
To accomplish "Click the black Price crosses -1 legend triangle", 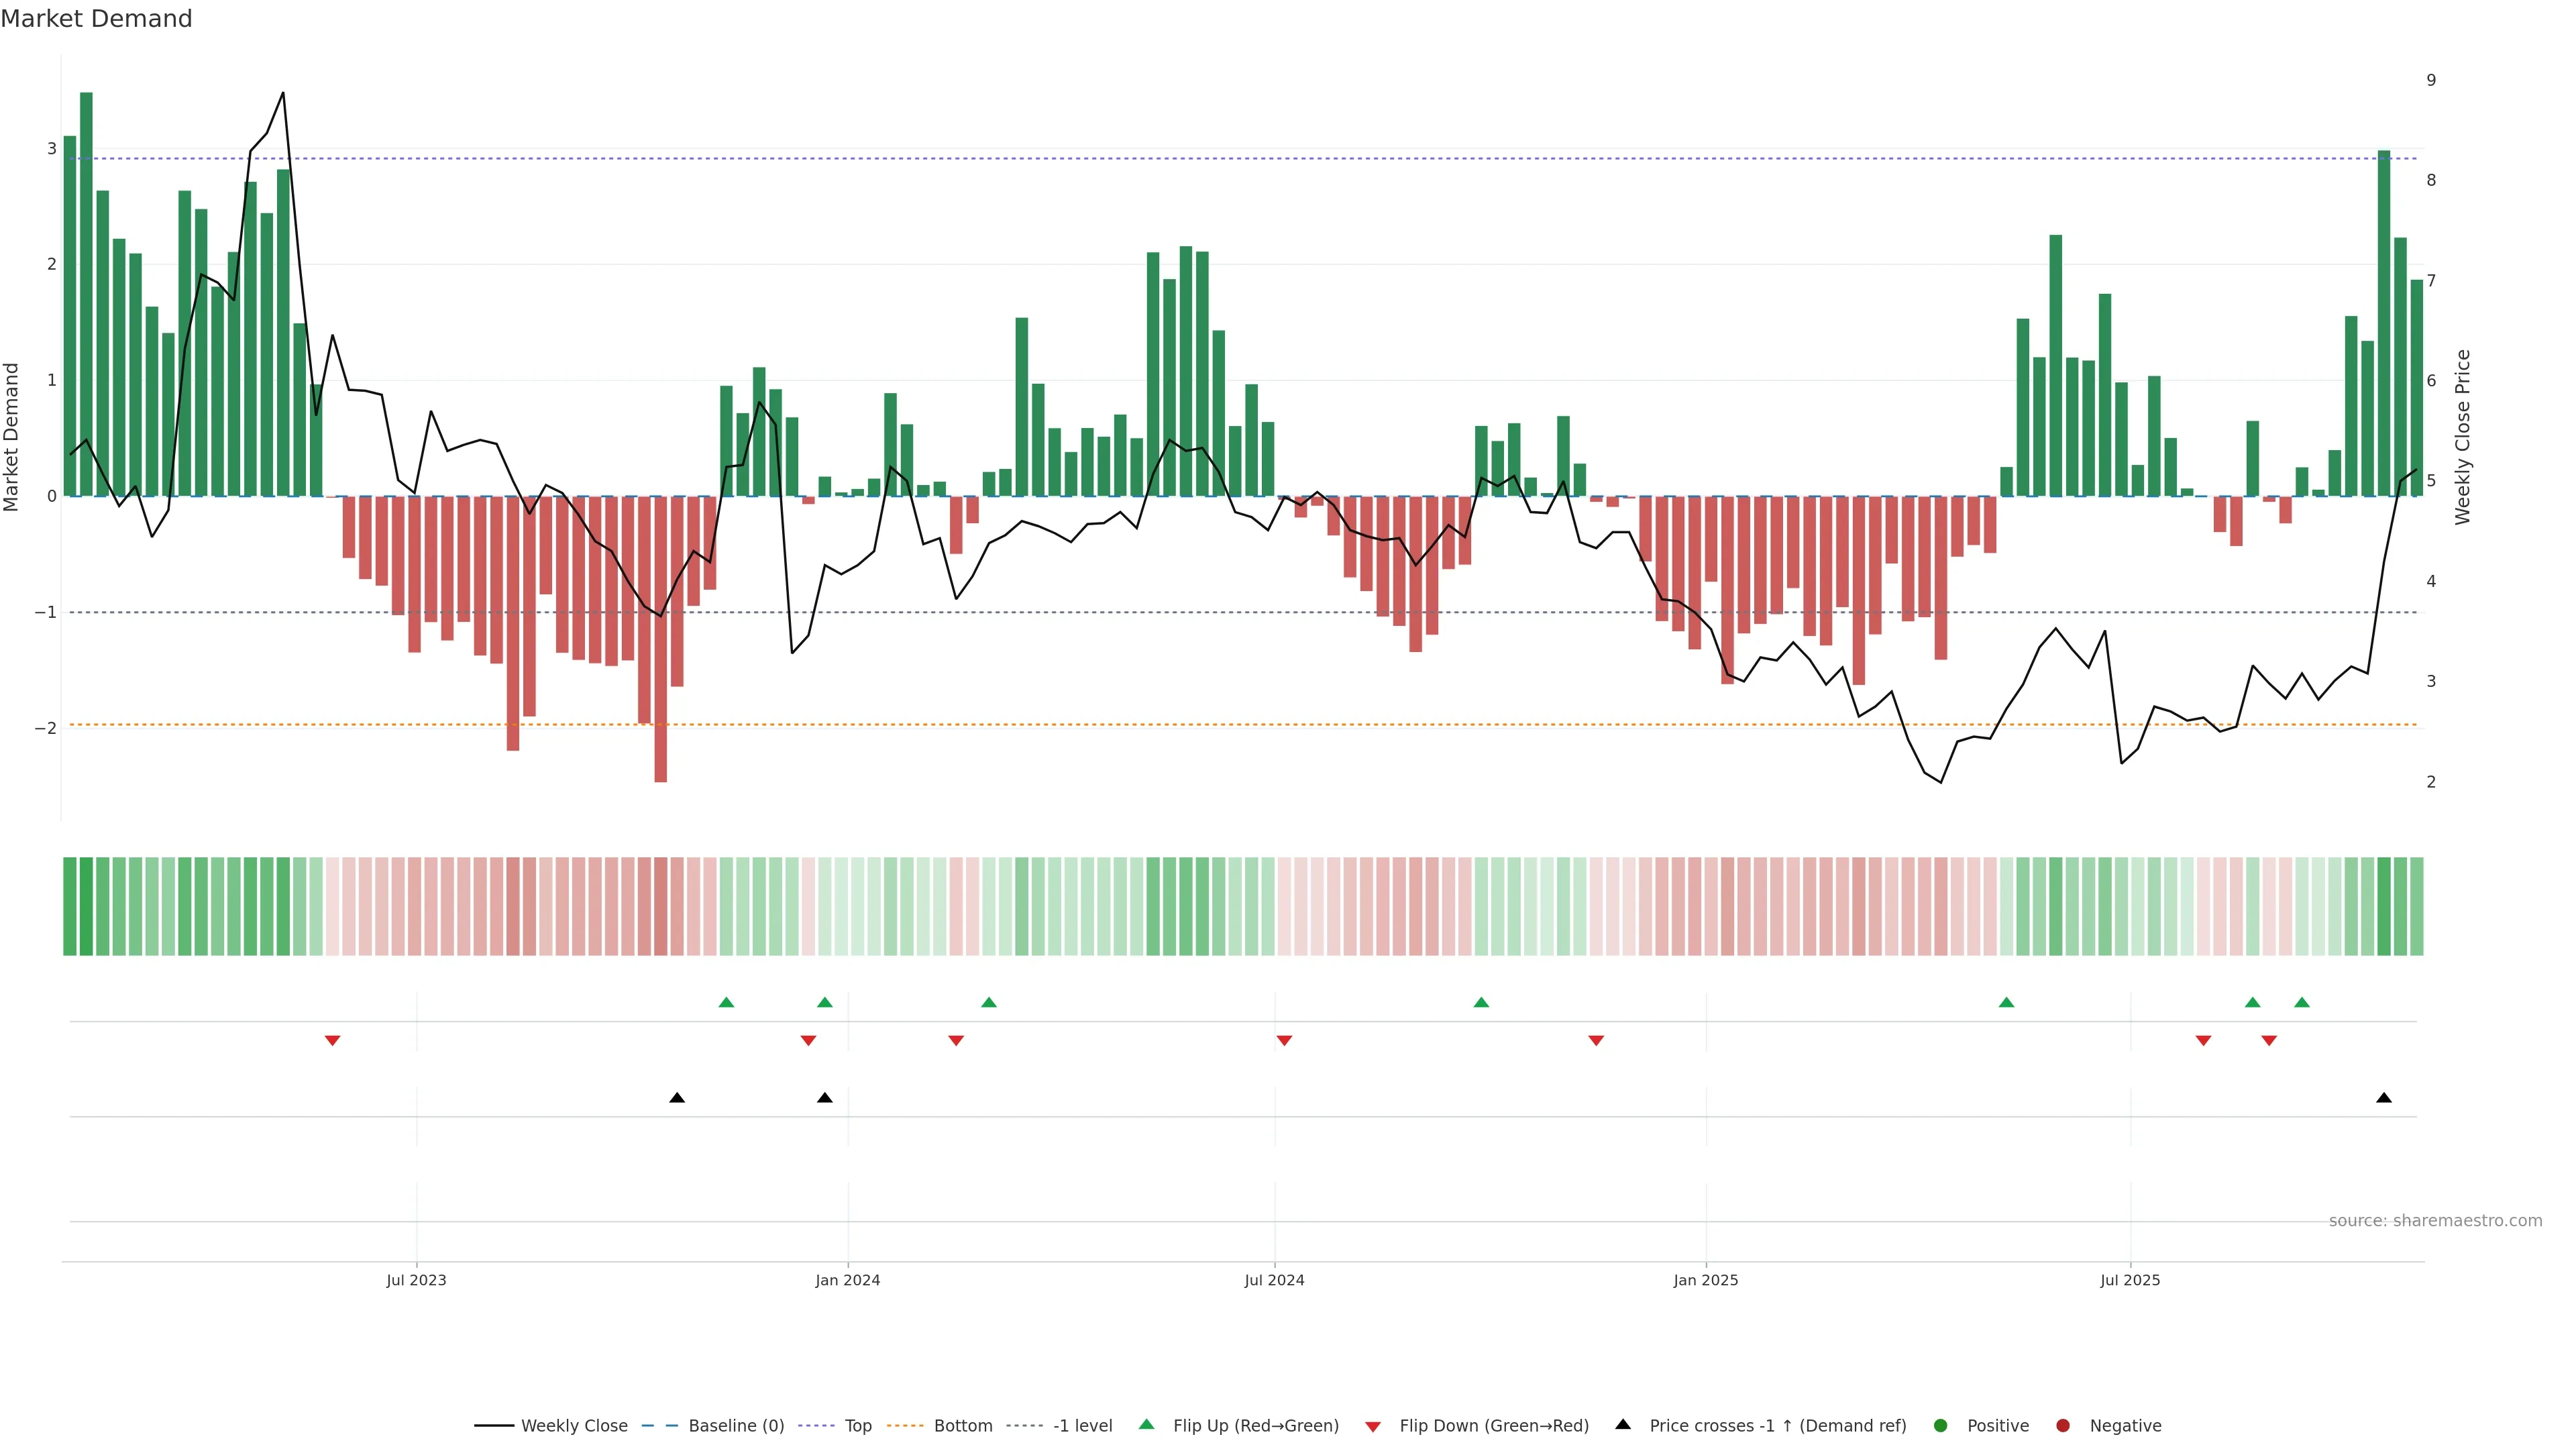I will tap(1623, 1424).
